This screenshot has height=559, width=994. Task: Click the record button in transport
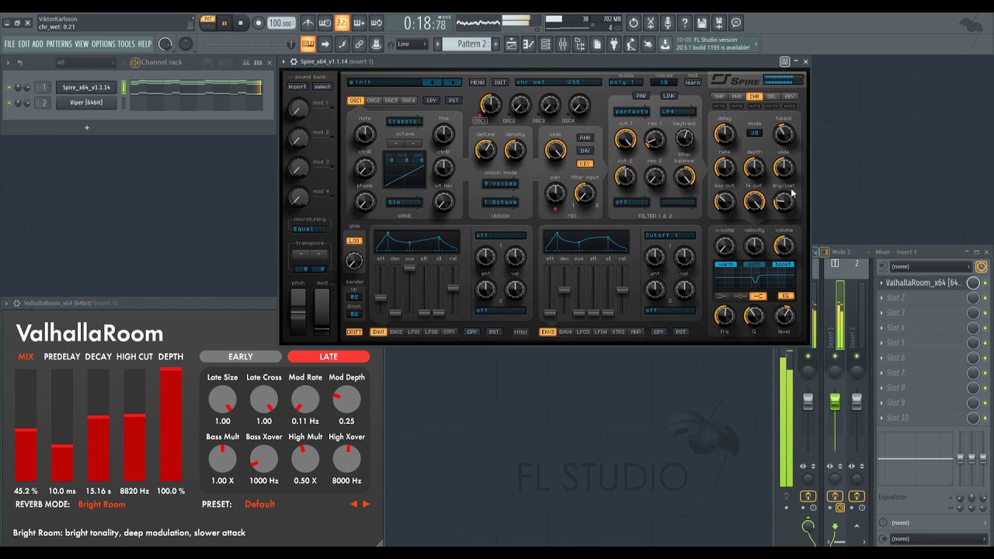259,23
